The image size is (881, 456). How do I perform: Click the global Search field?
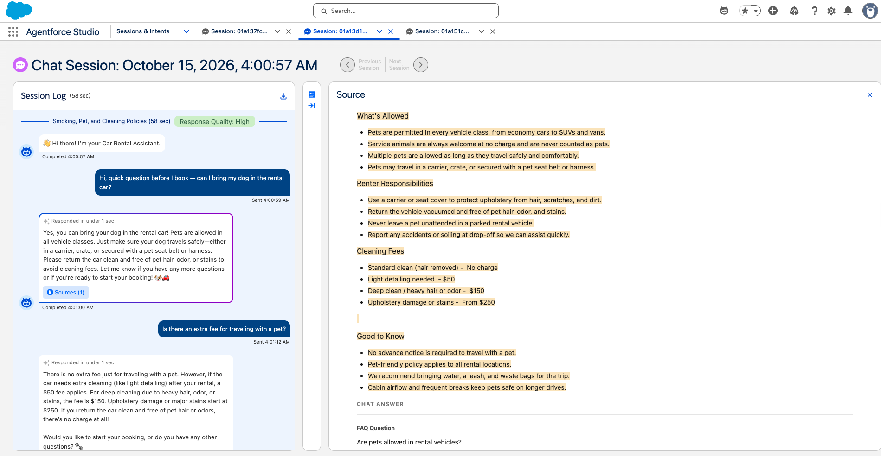point(406,11)
